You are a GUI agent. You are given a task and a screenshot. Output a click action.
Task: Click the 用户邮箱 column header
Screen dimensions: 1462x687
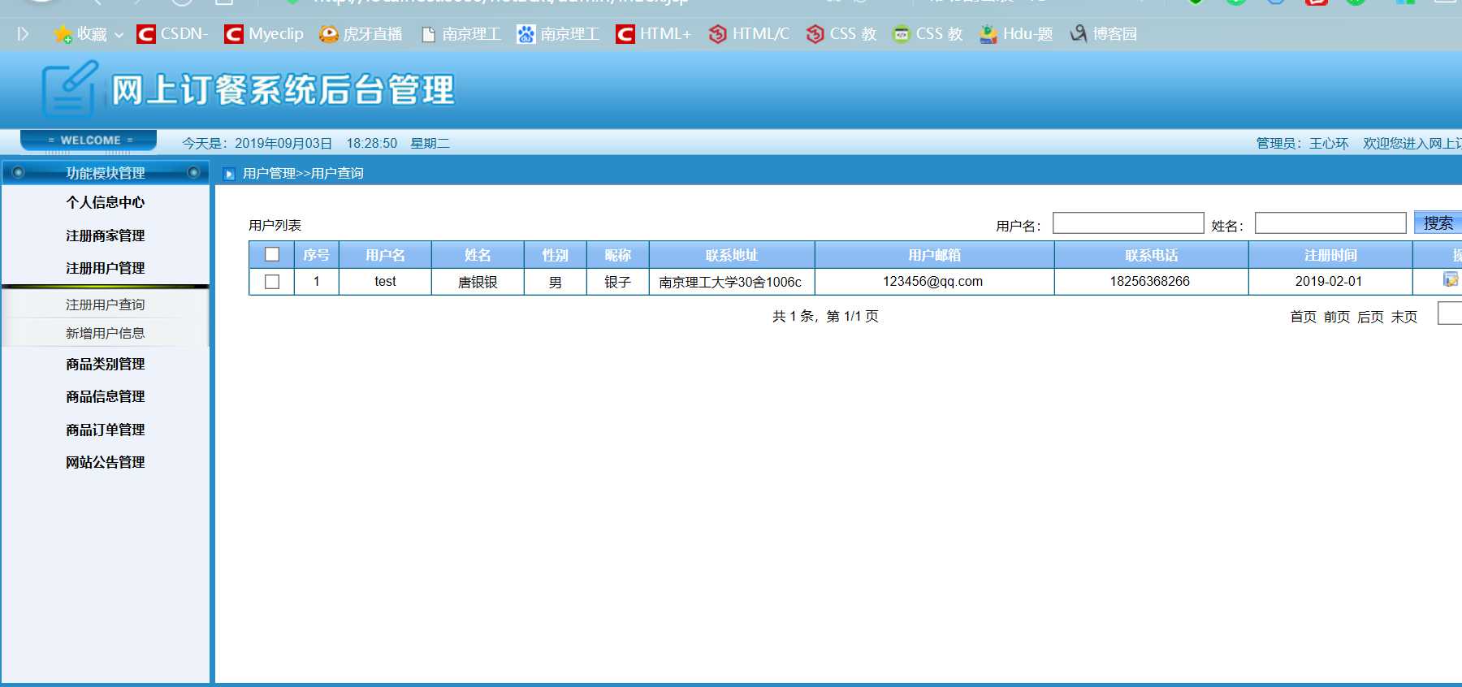(934, 255)
